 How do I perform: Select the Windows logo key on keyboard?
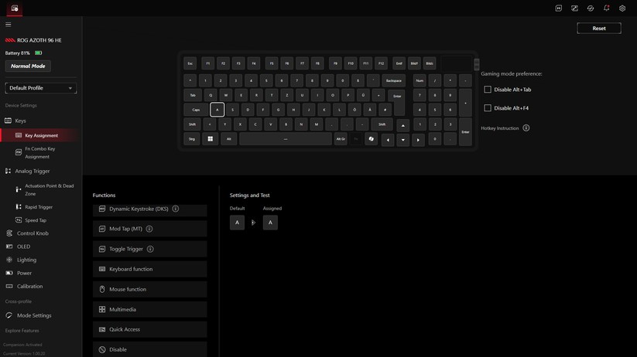210,139
